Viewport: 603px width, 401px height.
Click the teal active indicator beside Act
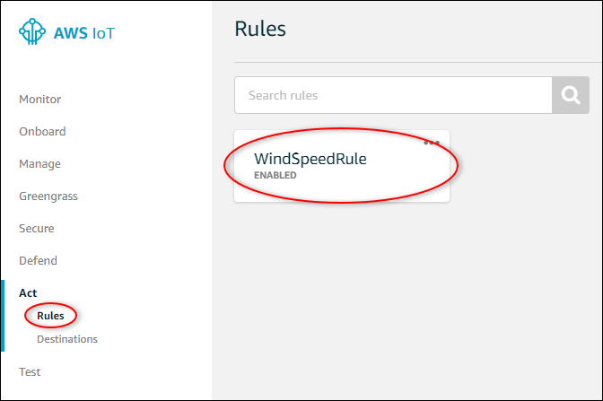point(3,315)
